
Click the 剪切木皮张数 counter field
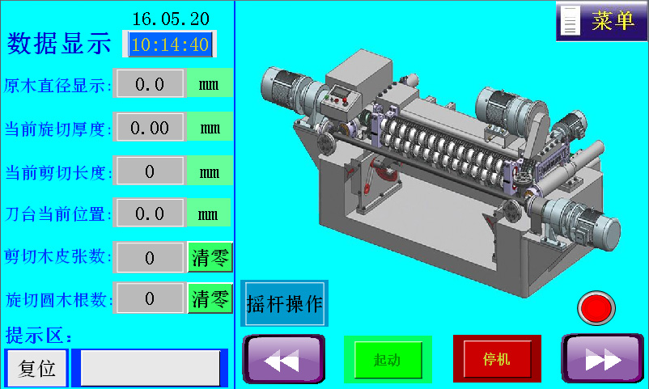tap(150, 257)
